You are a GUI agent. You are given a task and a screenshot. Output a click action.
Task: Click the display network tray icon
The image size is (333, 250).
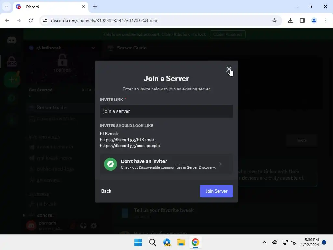pyautogui.click(x=285, y=242)
